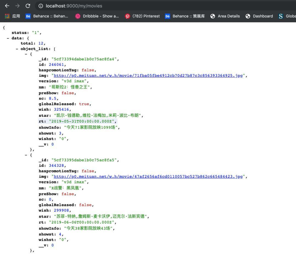Image resolution: width=296 pixels, height=254 pixels.
Task: Open the second movie's img link
Action: [148, 176]
